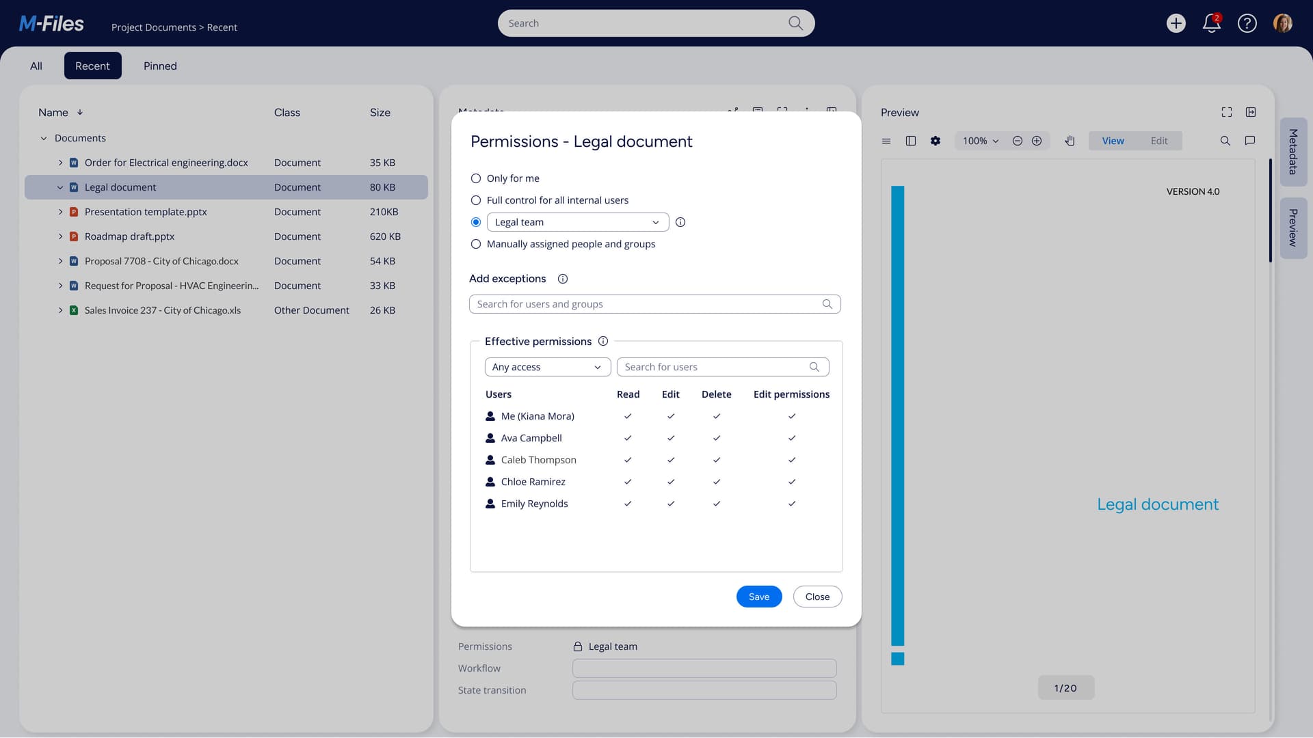The image size is (1313, 738).
Task: Open the user profile avatar
Action: coord(1282,23)
